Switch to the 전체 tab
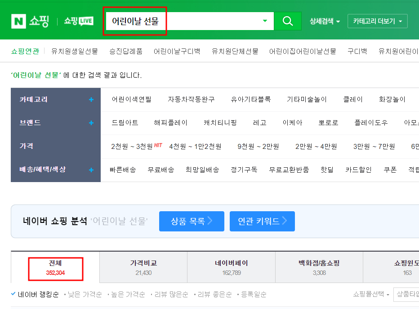The width and height of the screenshot is (419, 309). click(55, 267)
